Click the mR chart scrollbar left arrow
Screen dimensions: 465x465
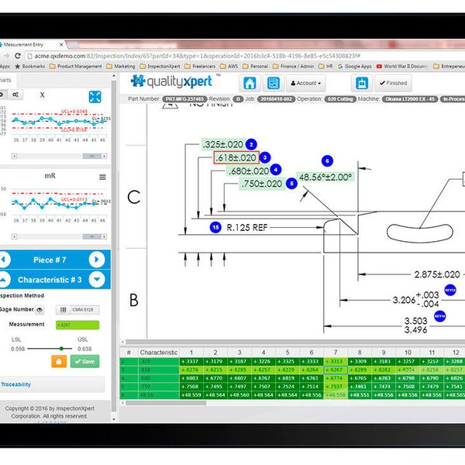[x=14, y=236]
